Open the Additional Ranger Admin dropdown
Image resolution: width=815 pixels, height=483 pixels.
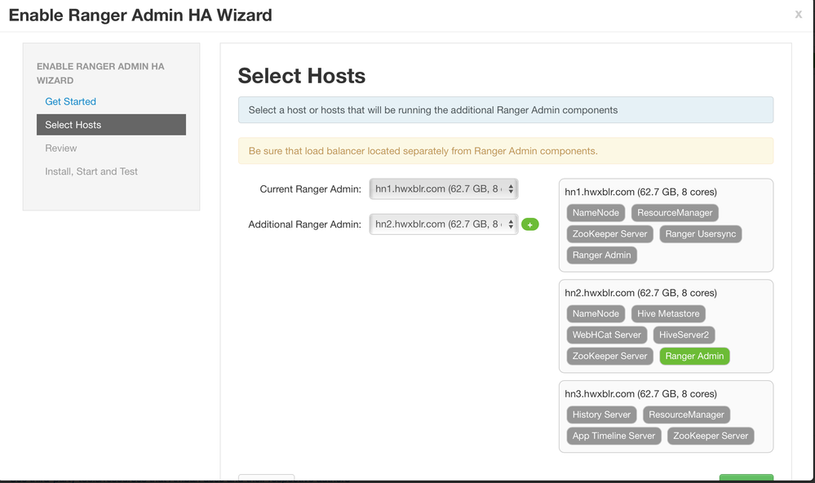tap(443, 224)
